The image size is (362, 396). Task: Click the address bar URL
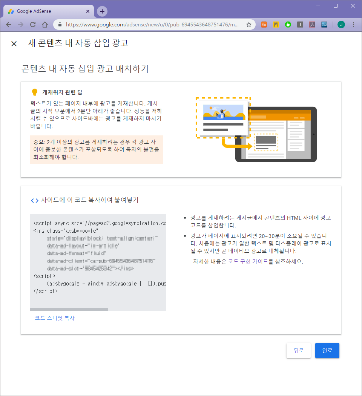tap(152, 25)
